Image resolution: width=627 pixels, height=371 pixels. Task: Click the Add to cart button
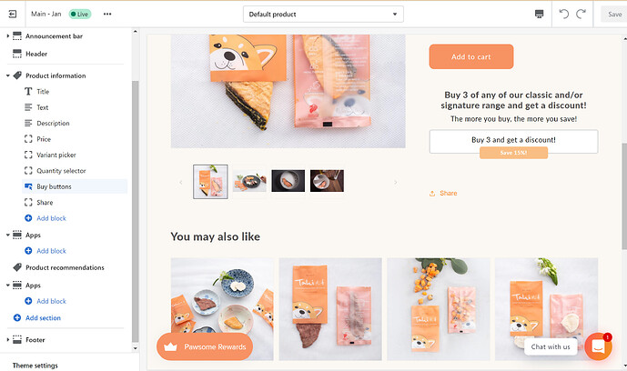(x=471, y=56)
